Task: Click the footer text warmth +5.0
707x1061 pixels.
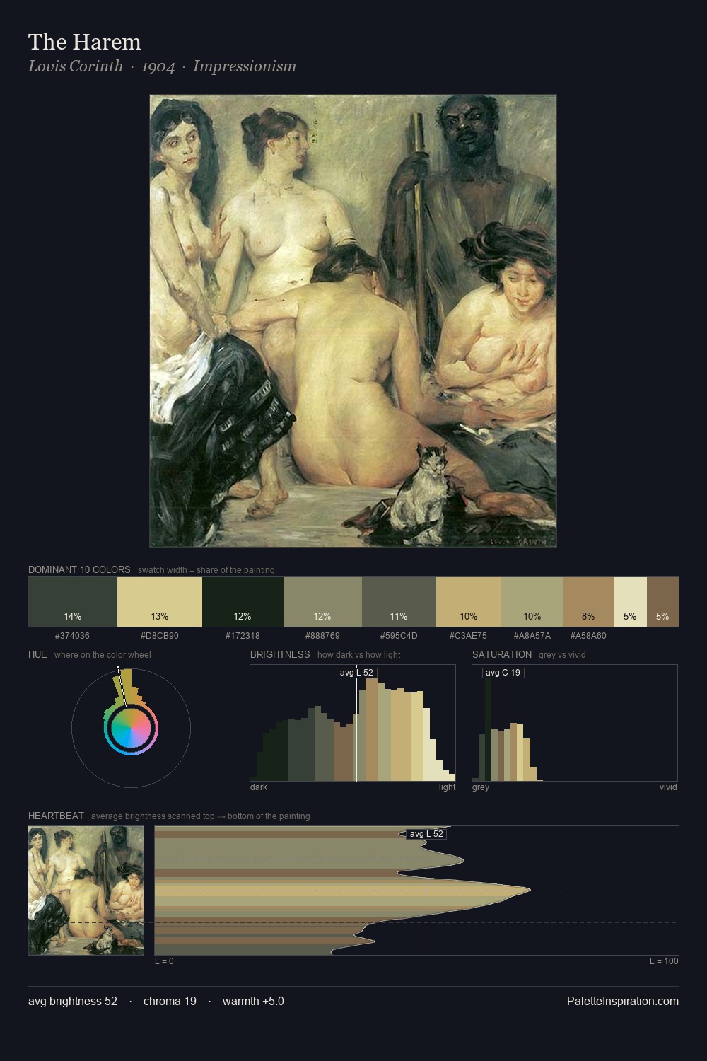Action: [x=253, y=1001]
